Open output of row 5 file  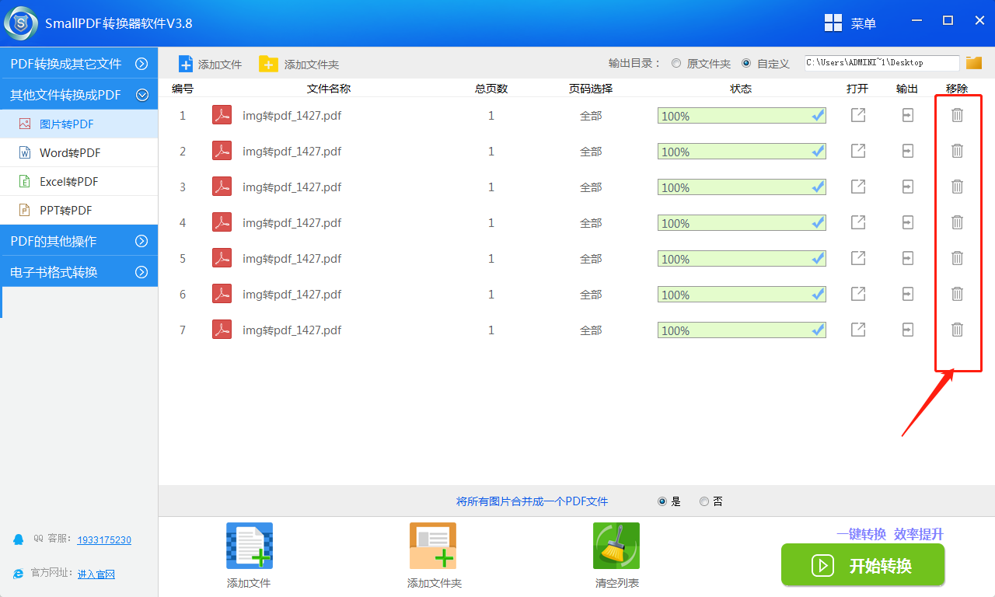(x=858, y=258)
